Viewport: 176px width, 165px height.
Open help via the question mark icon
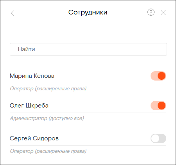click(151, 12)
